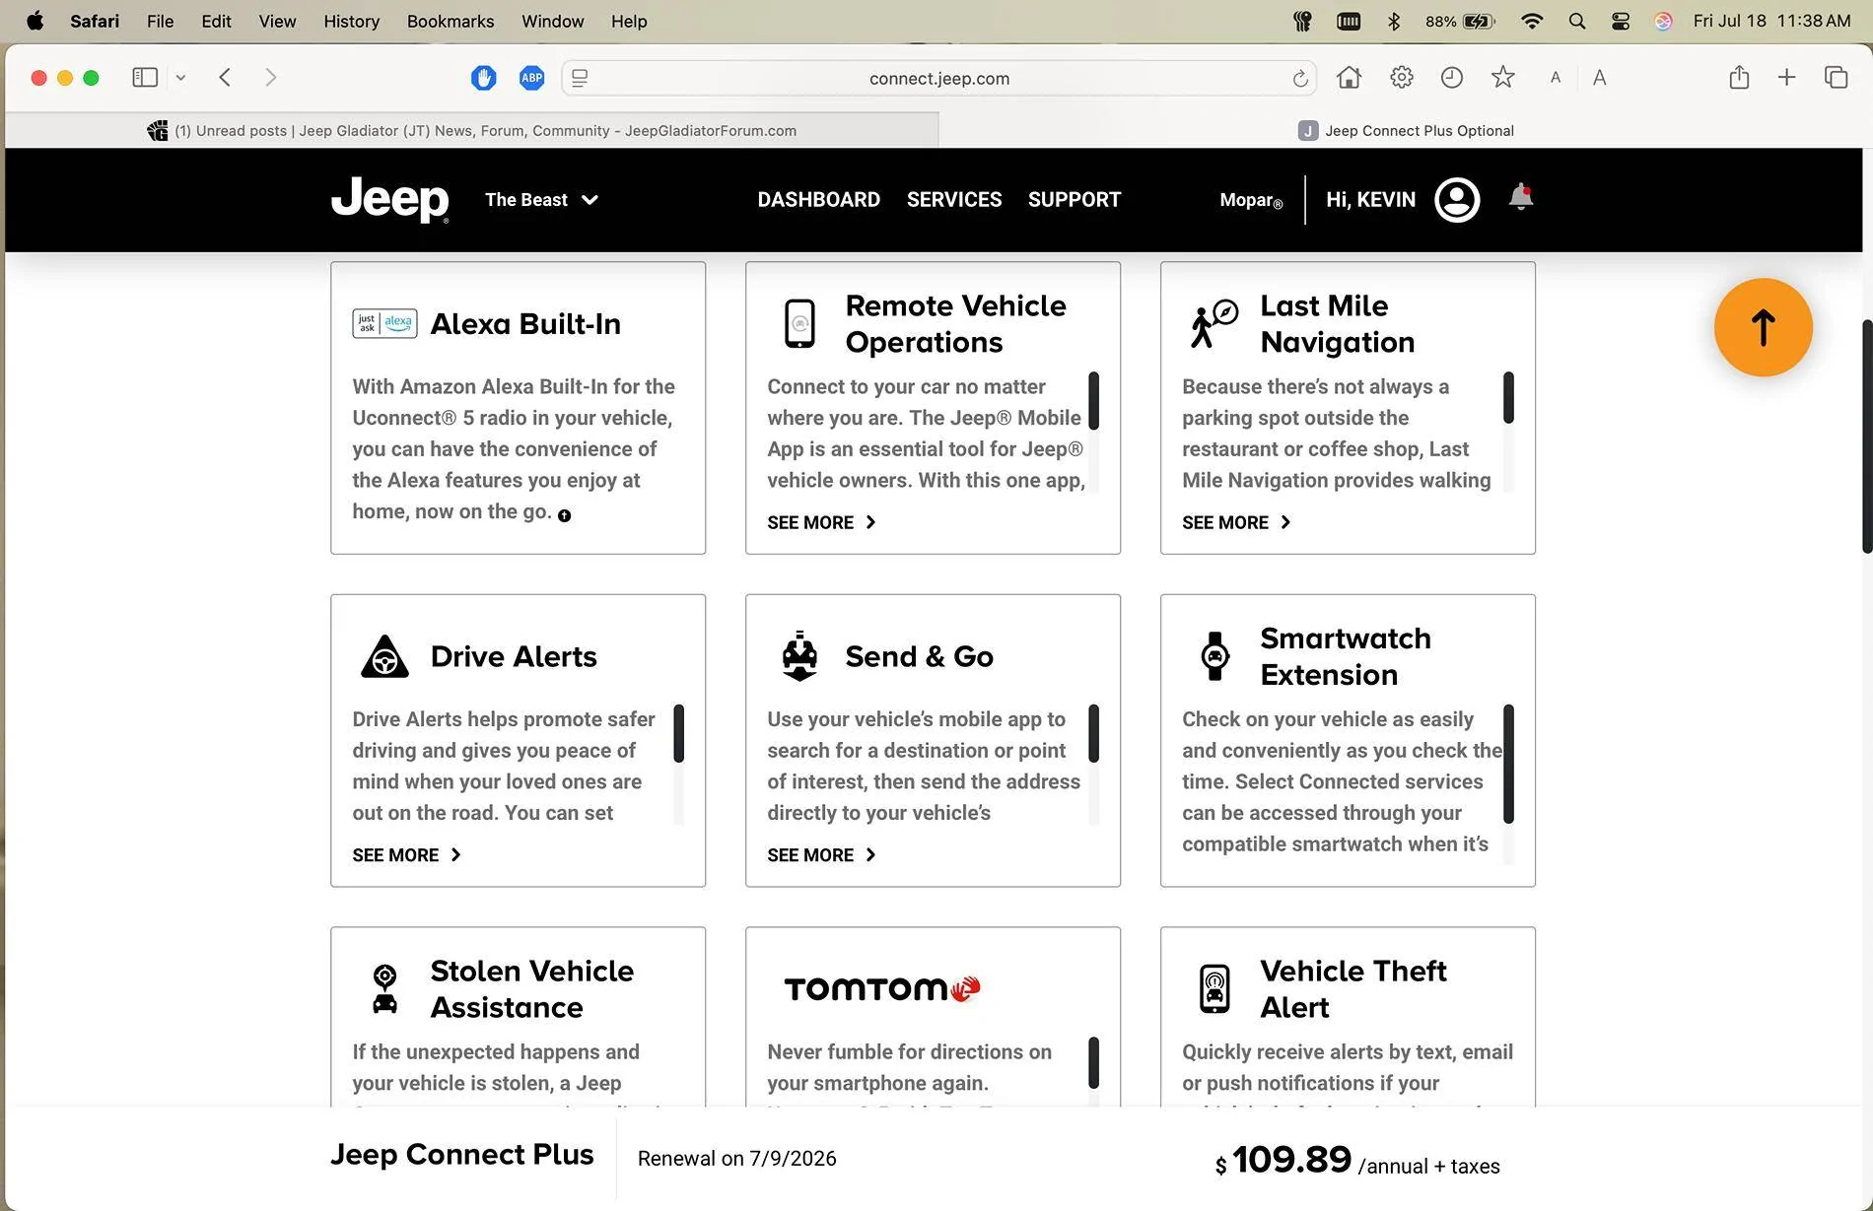1873x1211 pixels.
Task: Click the reader page icon in address bar
Action: [x=580, y=78]
